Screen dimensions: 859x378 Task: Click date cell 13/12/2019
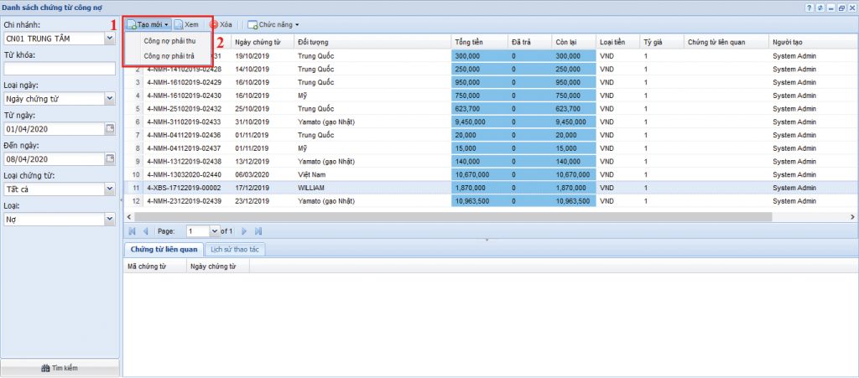tap(262, 162)
